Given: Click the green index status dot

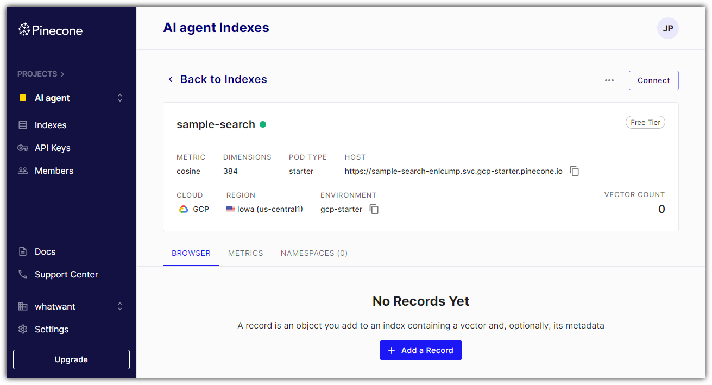Looking at the screenshot, I should coord(263,124).
